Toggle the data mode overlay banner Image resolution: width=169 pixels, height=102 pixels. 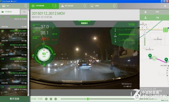pyautogui.click(x=84, y=23)
